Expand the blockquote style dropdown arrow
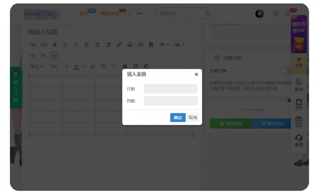316x193 pixels. pos(183,45)
